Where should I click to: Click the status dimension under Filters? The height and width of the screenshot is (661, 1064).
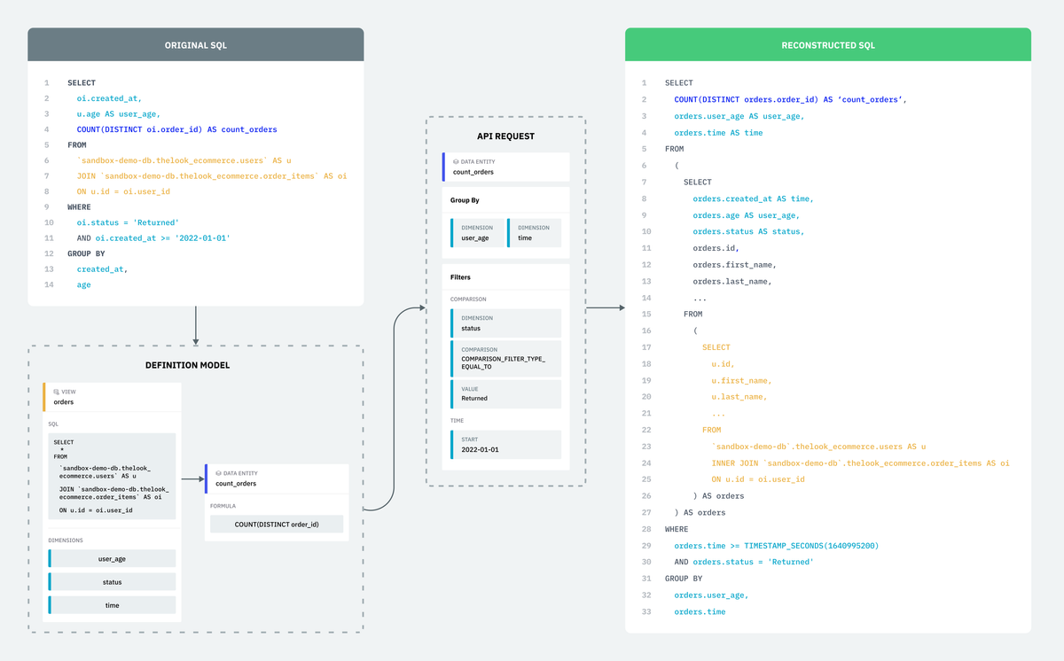pyautogui.click(x=505, y=323)
